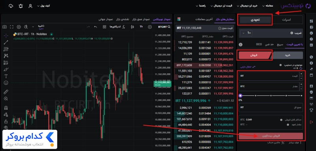Open the notifications bell
Image resolution: width=316 pixels, height=151 pixels.
point(21,6)
